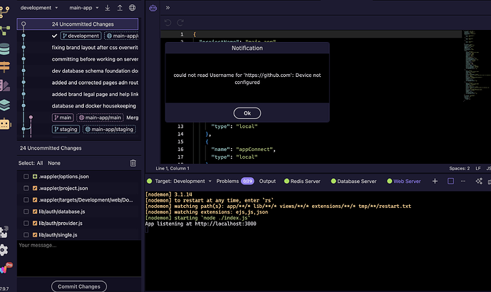
Task: Select commit 'committing before working on server'
Action: pos(95,59)
